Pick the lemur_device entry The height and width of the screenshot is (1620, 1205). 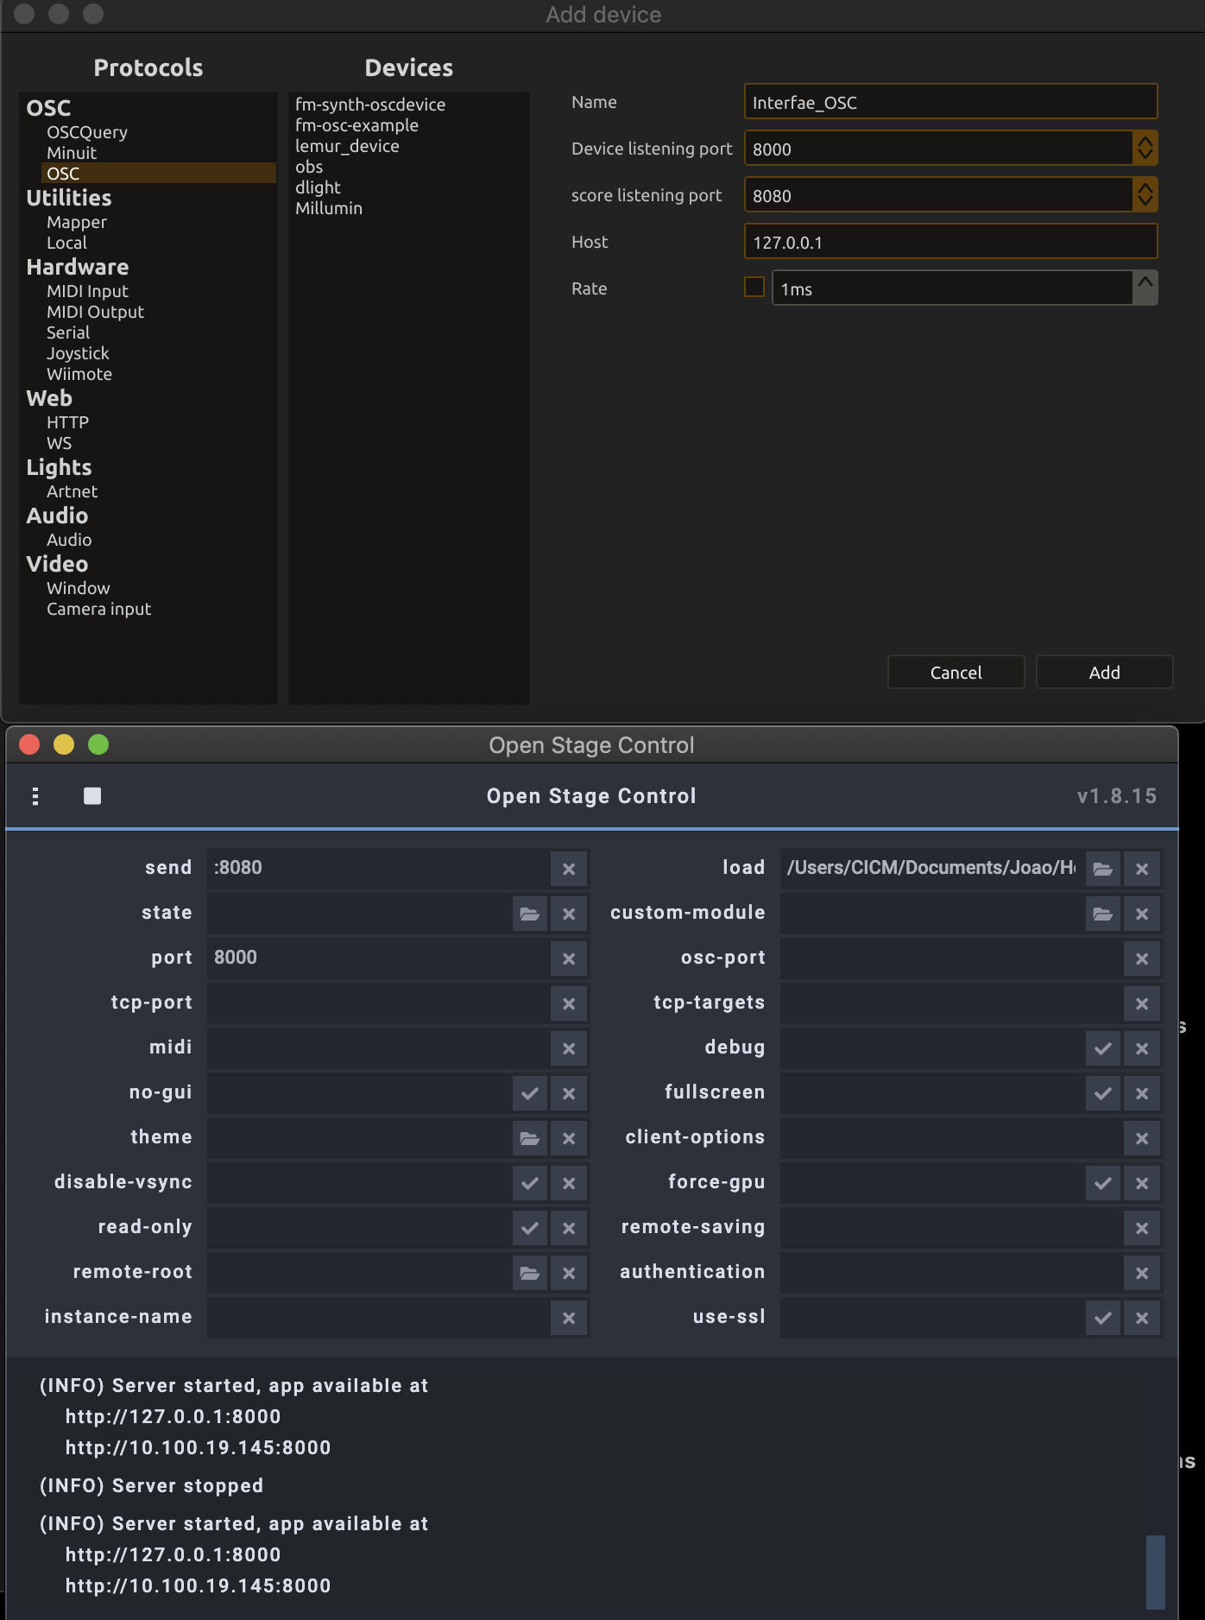(347, 146)
